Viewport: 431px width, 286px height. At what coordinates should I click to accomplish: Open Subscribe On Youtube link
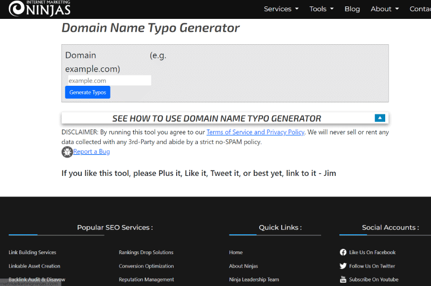[373, 280]
